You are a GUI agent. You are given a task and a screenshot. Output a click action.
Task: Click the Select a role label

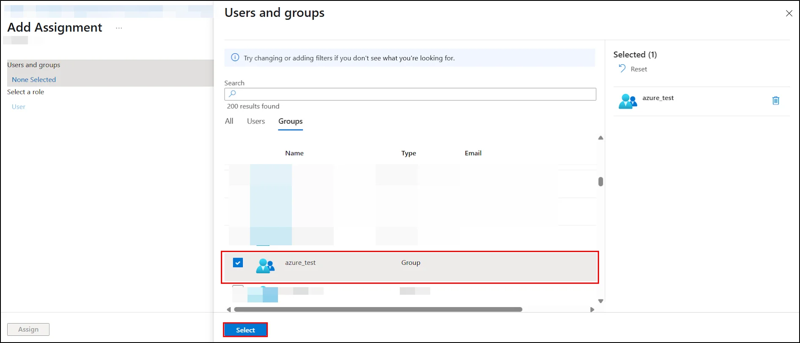pyautogui.click(x=26, y=92)
